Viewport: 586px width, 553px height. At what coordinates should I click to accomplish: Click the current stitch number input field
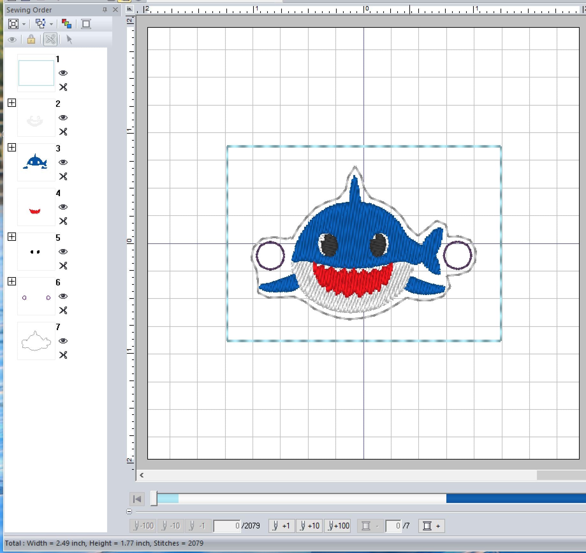coord(227,526)
